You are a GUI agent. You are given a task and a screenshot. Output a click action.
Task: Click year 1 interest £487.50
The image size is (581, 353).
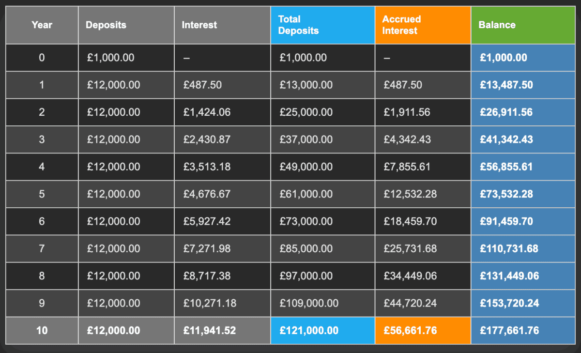click(x=202, y=85)
